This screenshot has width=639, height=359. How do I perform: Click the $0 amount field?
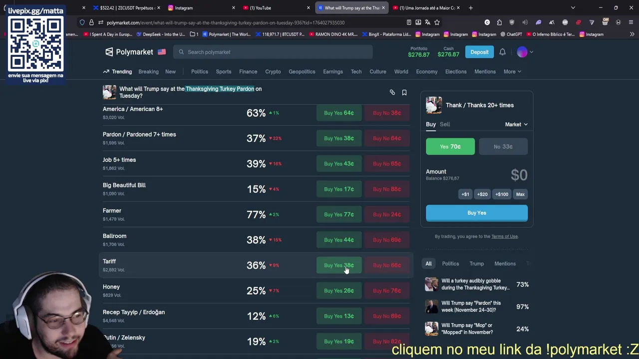(519, 175)
